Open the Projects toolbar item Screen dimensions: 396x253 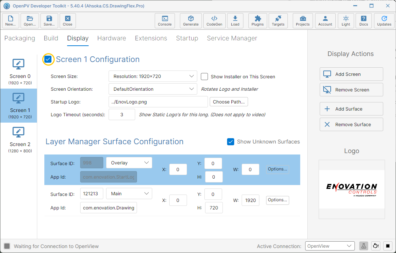(x=303, y=21)
